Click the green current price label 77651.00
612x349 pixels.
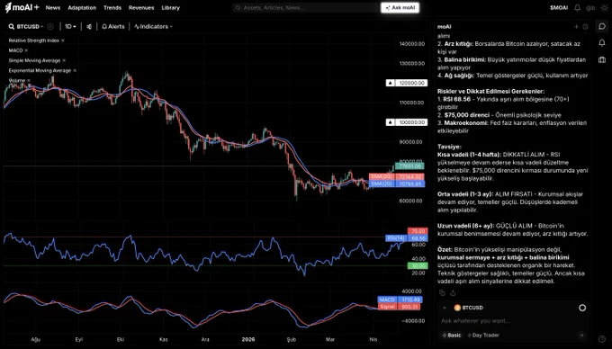click(409, 166)
